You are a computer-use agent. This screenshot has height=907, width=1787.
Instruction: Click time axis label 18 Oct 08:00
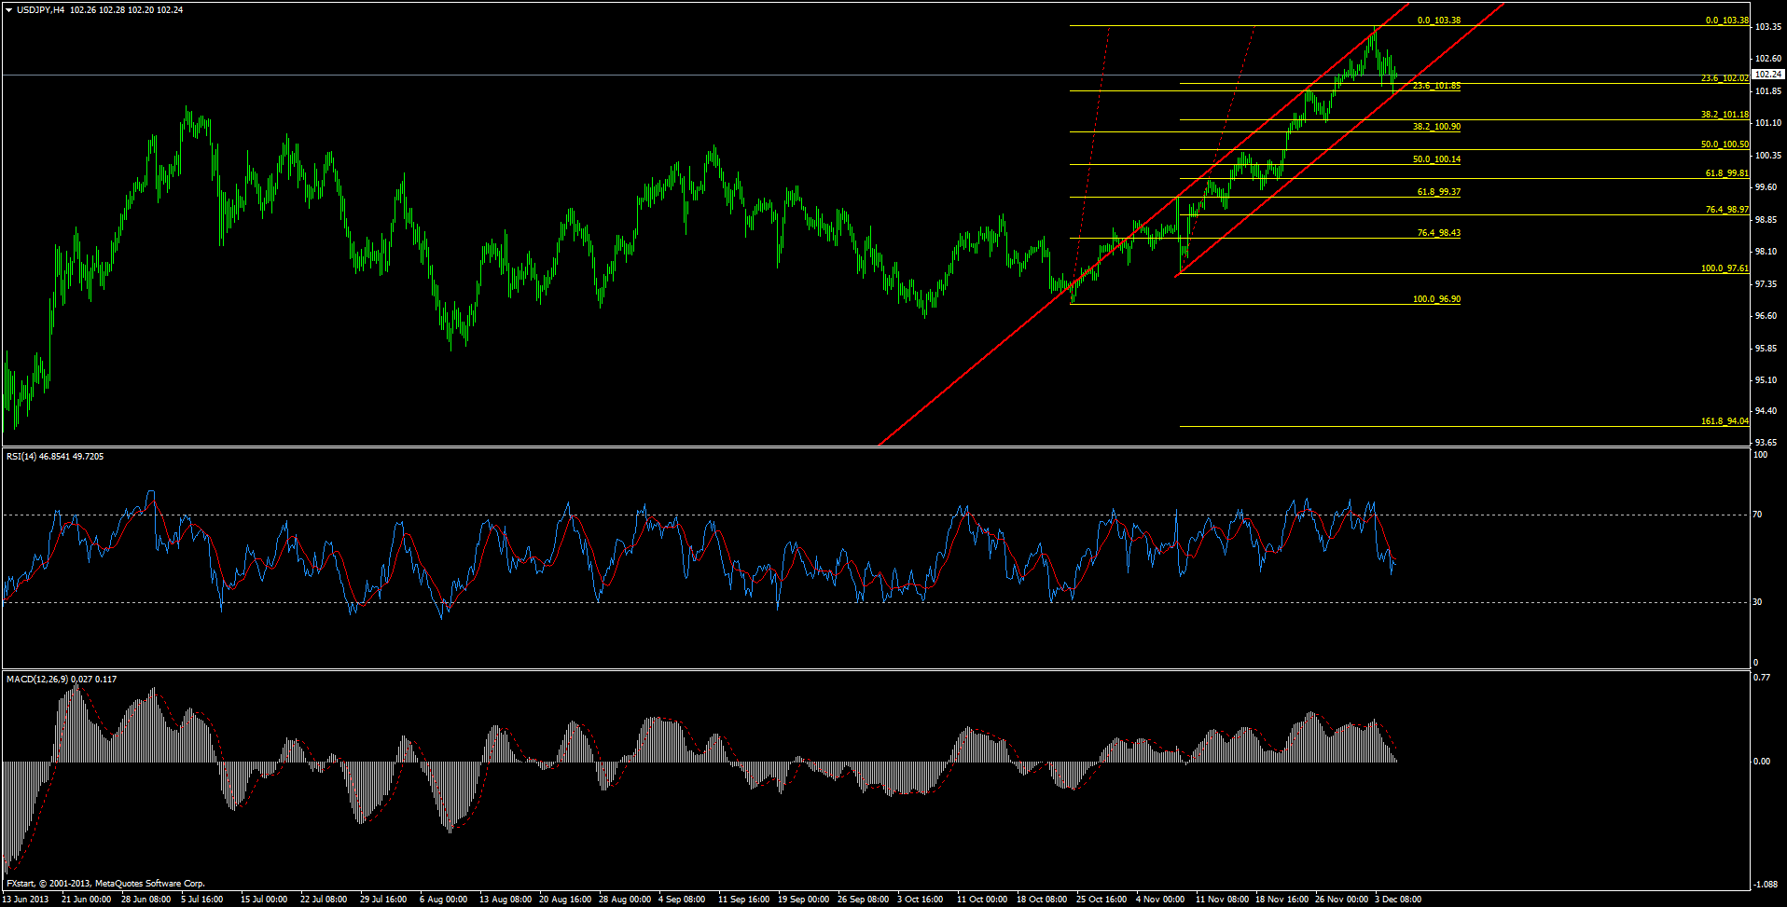(1042, 900)
